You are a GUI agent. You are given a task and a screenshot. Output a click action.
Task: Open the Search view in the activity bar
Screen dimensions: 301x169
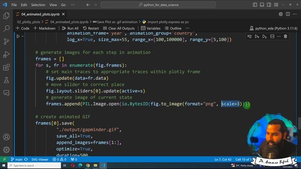(6, 28)
